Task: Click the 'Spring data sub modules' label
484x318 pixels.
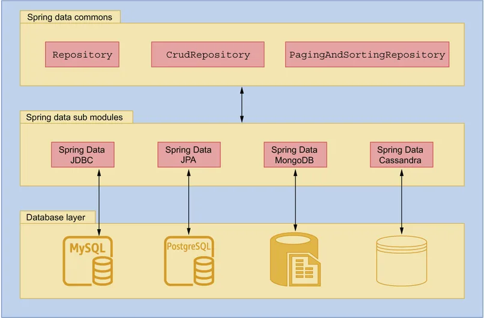Action: coord(74,117)
